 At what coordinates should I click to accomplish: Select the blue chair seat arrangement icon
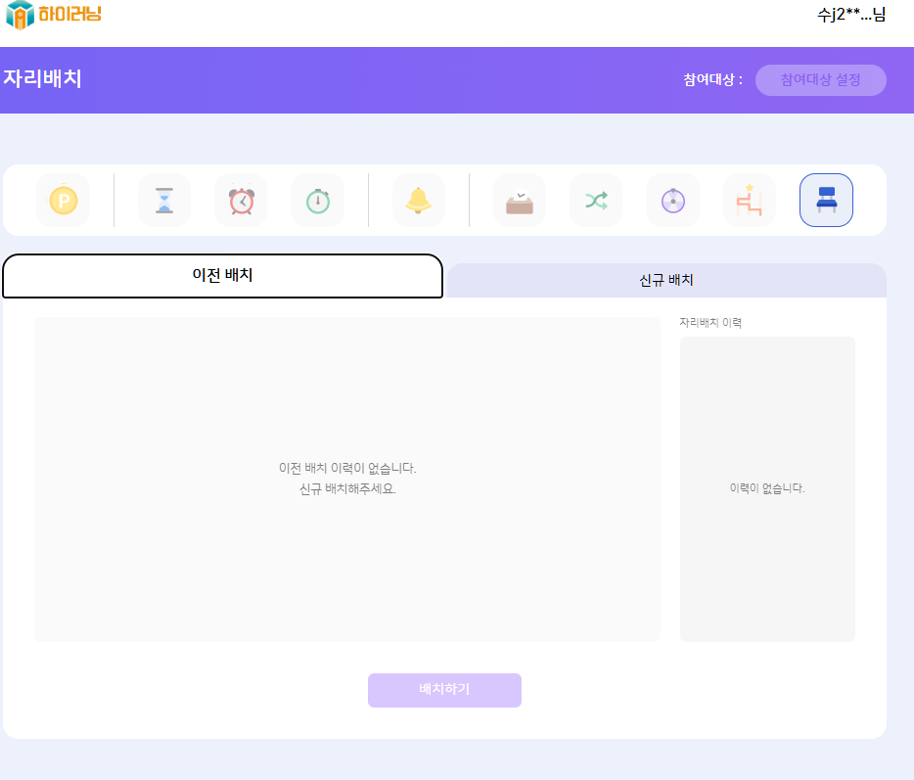click(x=826, y=201)
